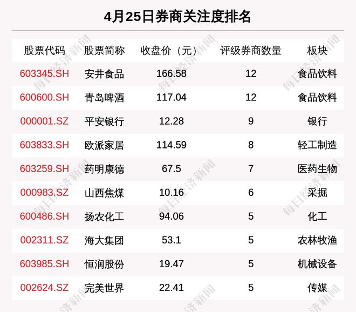Click stock code 603345.SH
356x312 pixels.
[x=44, y=73]
